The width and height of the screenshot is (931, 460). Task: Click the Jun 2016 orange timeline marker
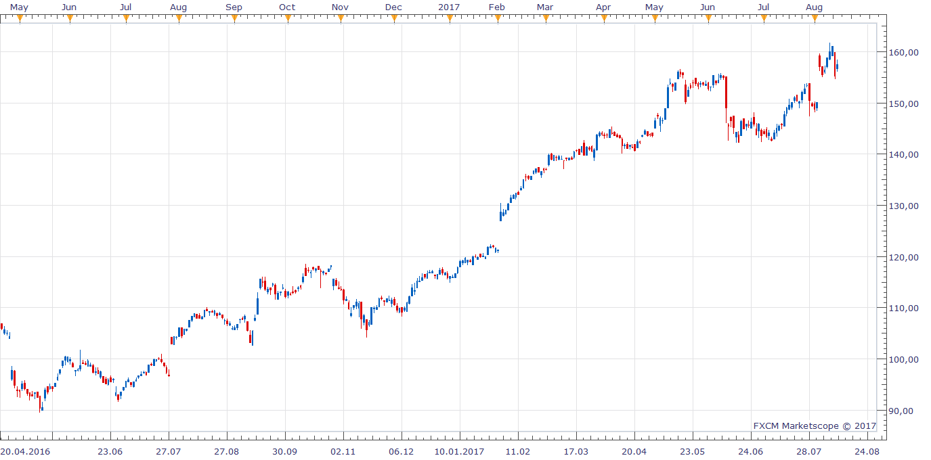pyautogui.click(x=70, y=19)
